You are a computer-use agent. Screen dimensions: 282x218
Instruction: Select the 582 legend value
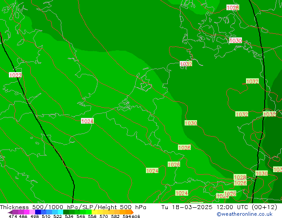point(115,216)
